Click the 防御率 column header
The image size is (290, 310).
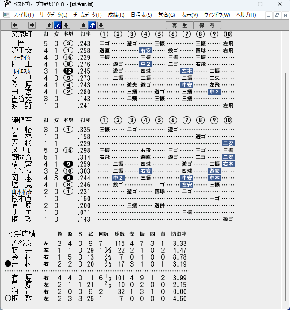179,234
